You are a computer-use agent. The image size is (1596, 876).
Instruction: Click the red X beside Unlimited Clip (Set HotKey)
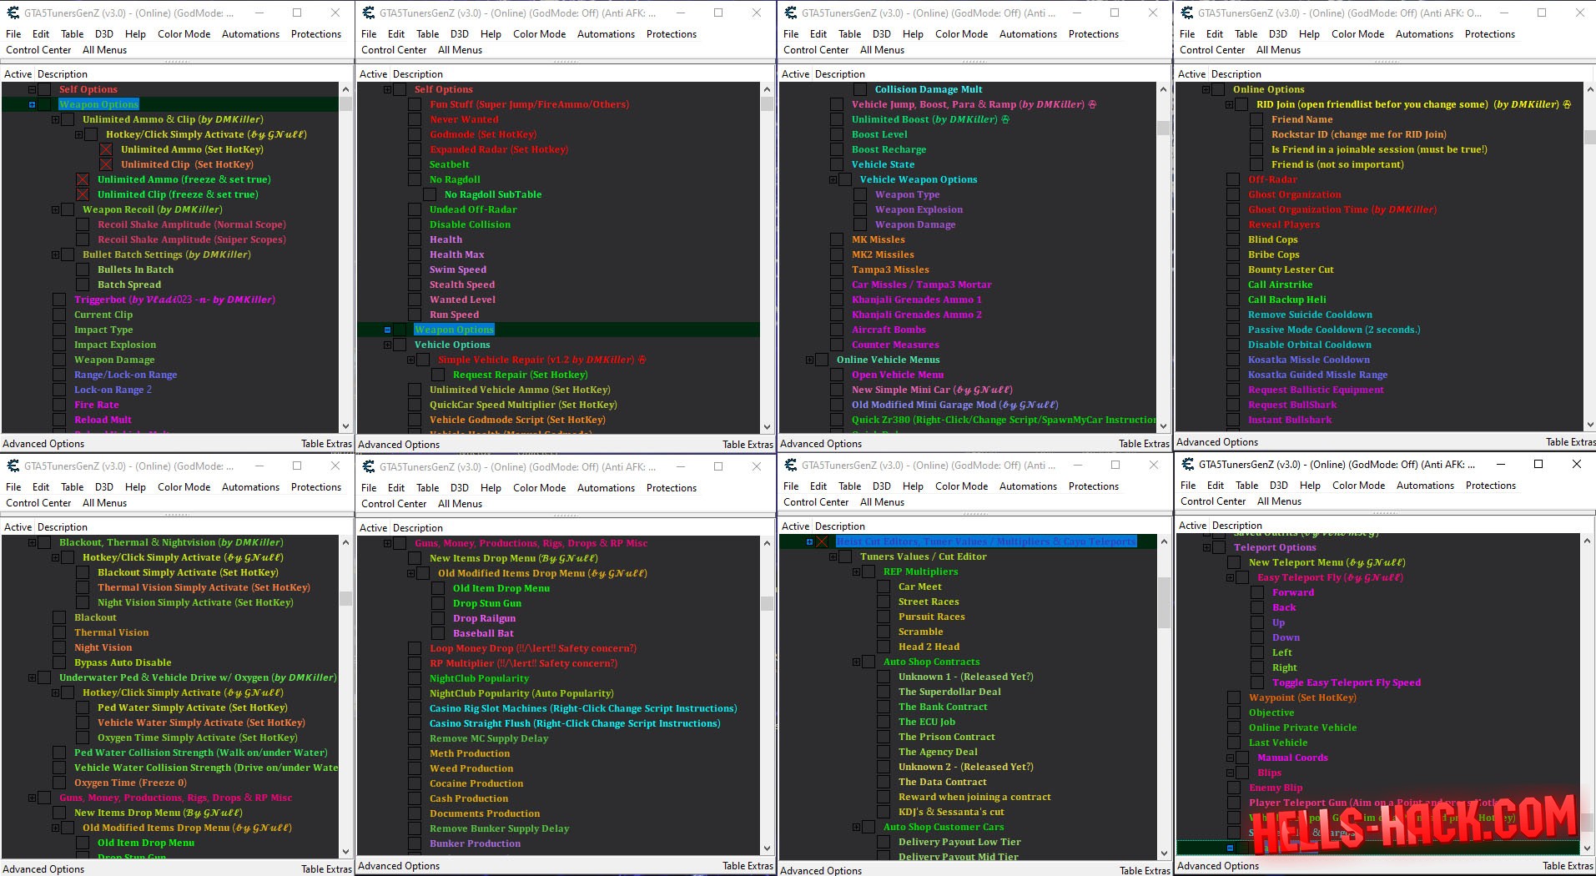[106, 164]
